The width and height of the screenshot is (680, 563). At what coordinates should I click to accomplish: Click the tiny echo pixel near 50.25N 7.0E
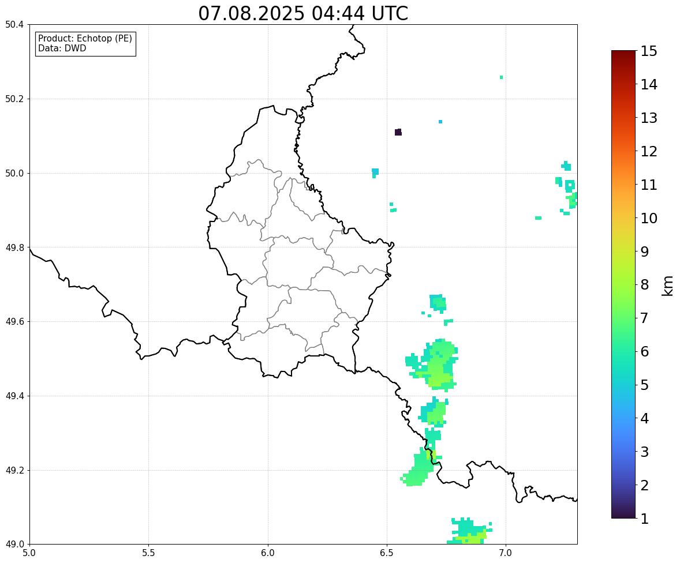[501, 77]
